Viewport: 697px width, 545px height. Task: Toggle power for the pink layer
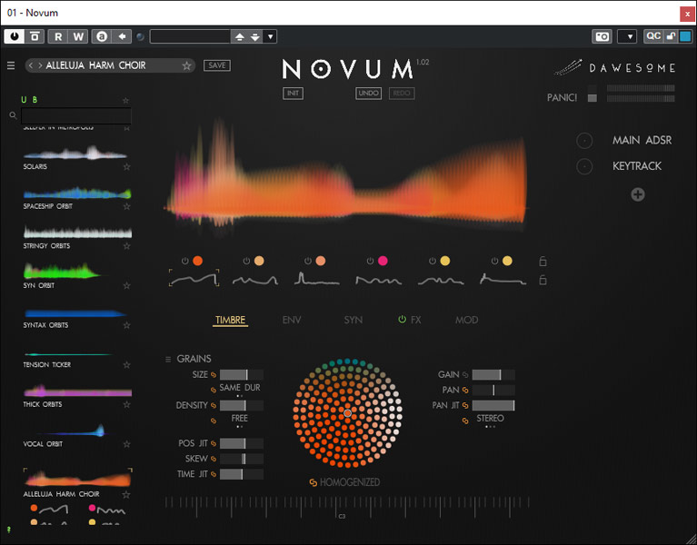pyautogui.click(x=370, y=262)
